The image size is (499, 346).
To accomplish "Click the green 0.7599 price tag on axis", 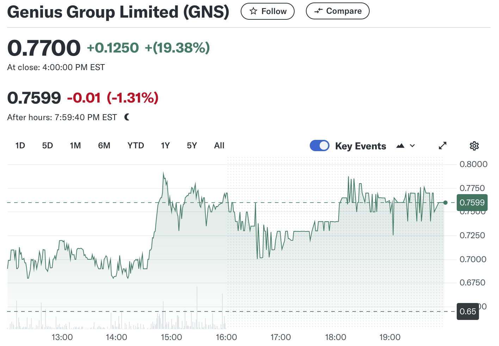I will coord(472,203).
